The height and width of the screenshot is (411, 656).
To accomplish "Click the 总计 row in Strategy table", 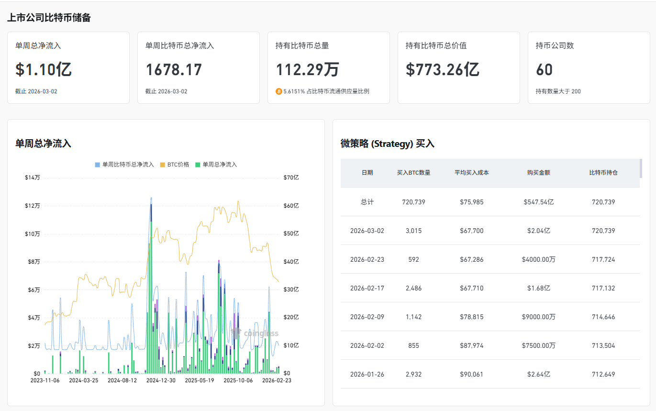I will tap(367, 202).
